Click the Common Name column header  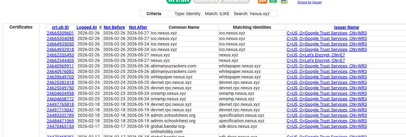[x=184, y=27]
